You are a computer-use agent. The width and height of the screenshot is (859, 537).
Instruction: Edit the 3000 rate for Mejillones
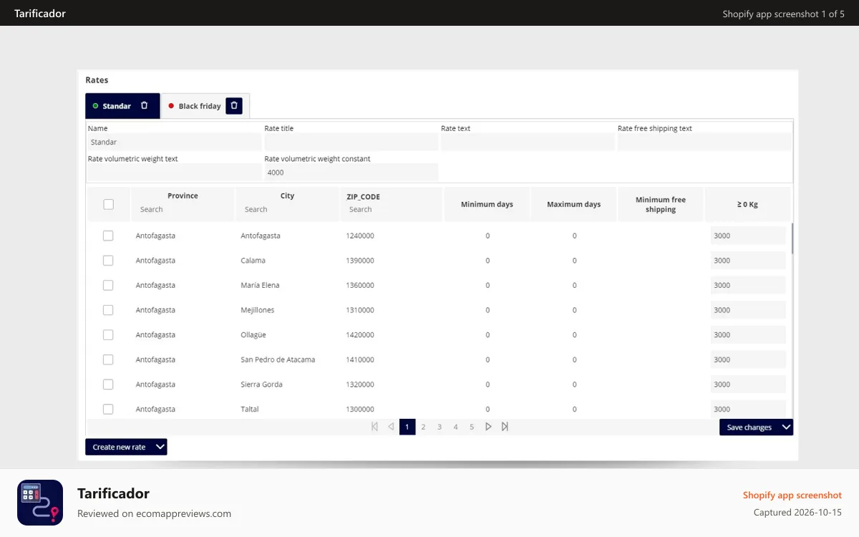(748, 310)
